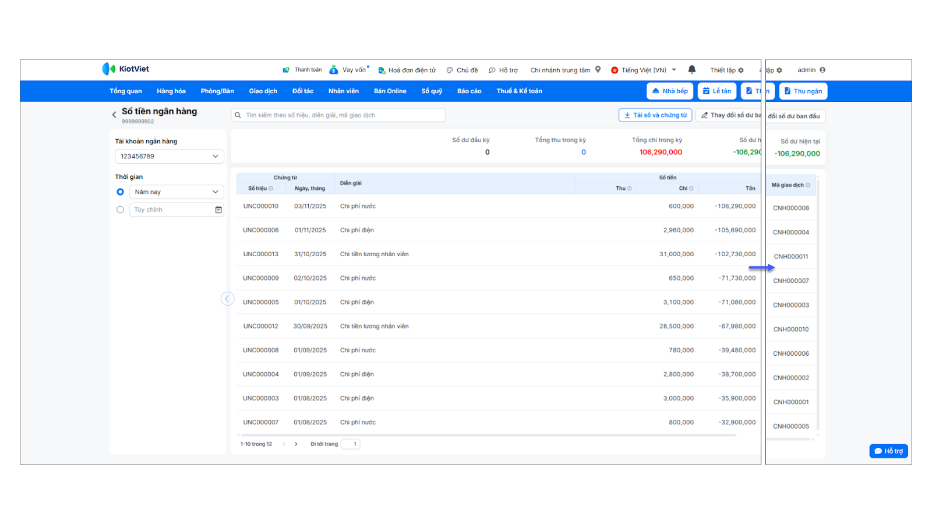Open the Giao dịch menu

click(263, 91)
